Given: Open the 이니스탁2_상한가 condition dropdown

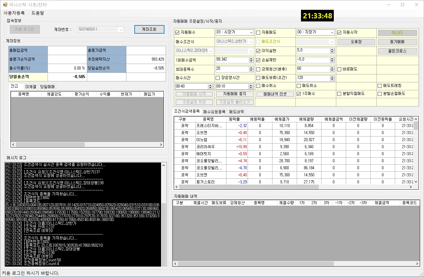Looking at the screenshot, I should (x=251, y=41).
